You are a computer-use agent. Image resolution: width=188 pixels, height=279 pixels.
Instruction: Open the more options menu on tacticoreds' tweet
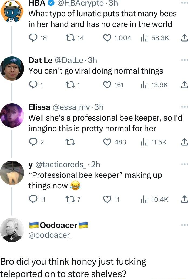click(x=185, y=164)
